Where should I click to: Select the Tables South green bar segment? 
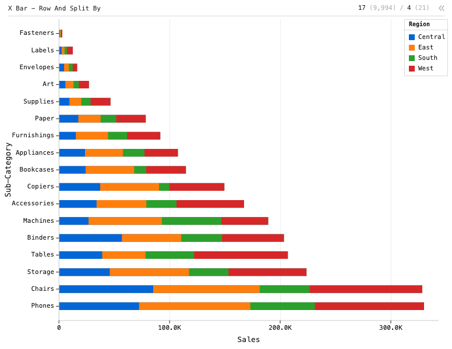click(x=169, y=255)
